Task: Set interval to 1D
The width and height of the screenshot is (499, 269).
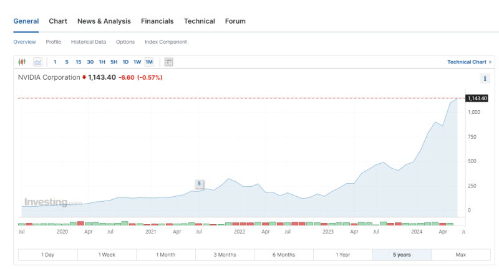Action: [x=125, y=62]
